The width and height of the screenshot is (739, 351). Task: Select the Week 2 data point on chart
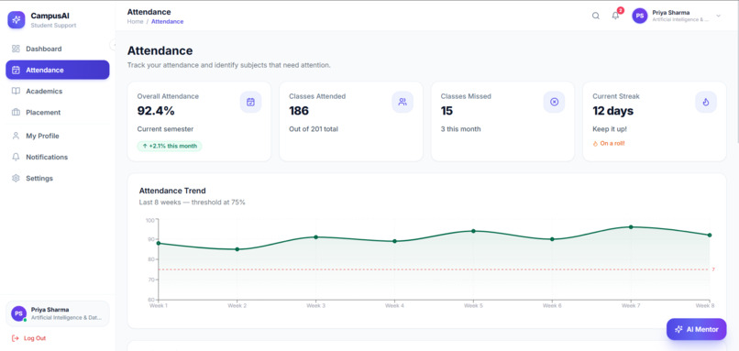tap(237, 249)
